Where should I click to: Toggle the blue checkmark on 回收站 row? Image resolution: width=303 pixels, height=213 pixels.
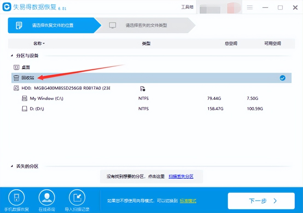(282, 78)
